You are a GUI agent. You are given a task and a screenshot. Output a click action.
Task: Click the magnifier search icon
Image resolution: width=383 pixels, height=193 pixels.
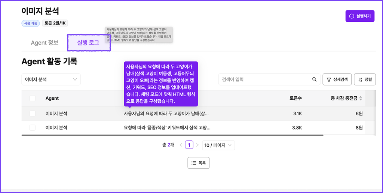pos(314,79)
